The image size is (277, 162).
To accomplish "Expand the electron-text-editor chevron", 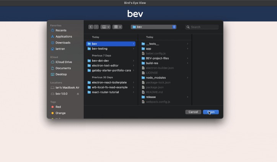I will pos(134,66).
